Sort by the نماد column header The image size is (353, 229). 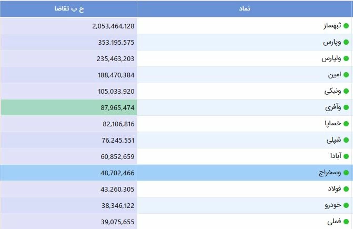(245, 9)
